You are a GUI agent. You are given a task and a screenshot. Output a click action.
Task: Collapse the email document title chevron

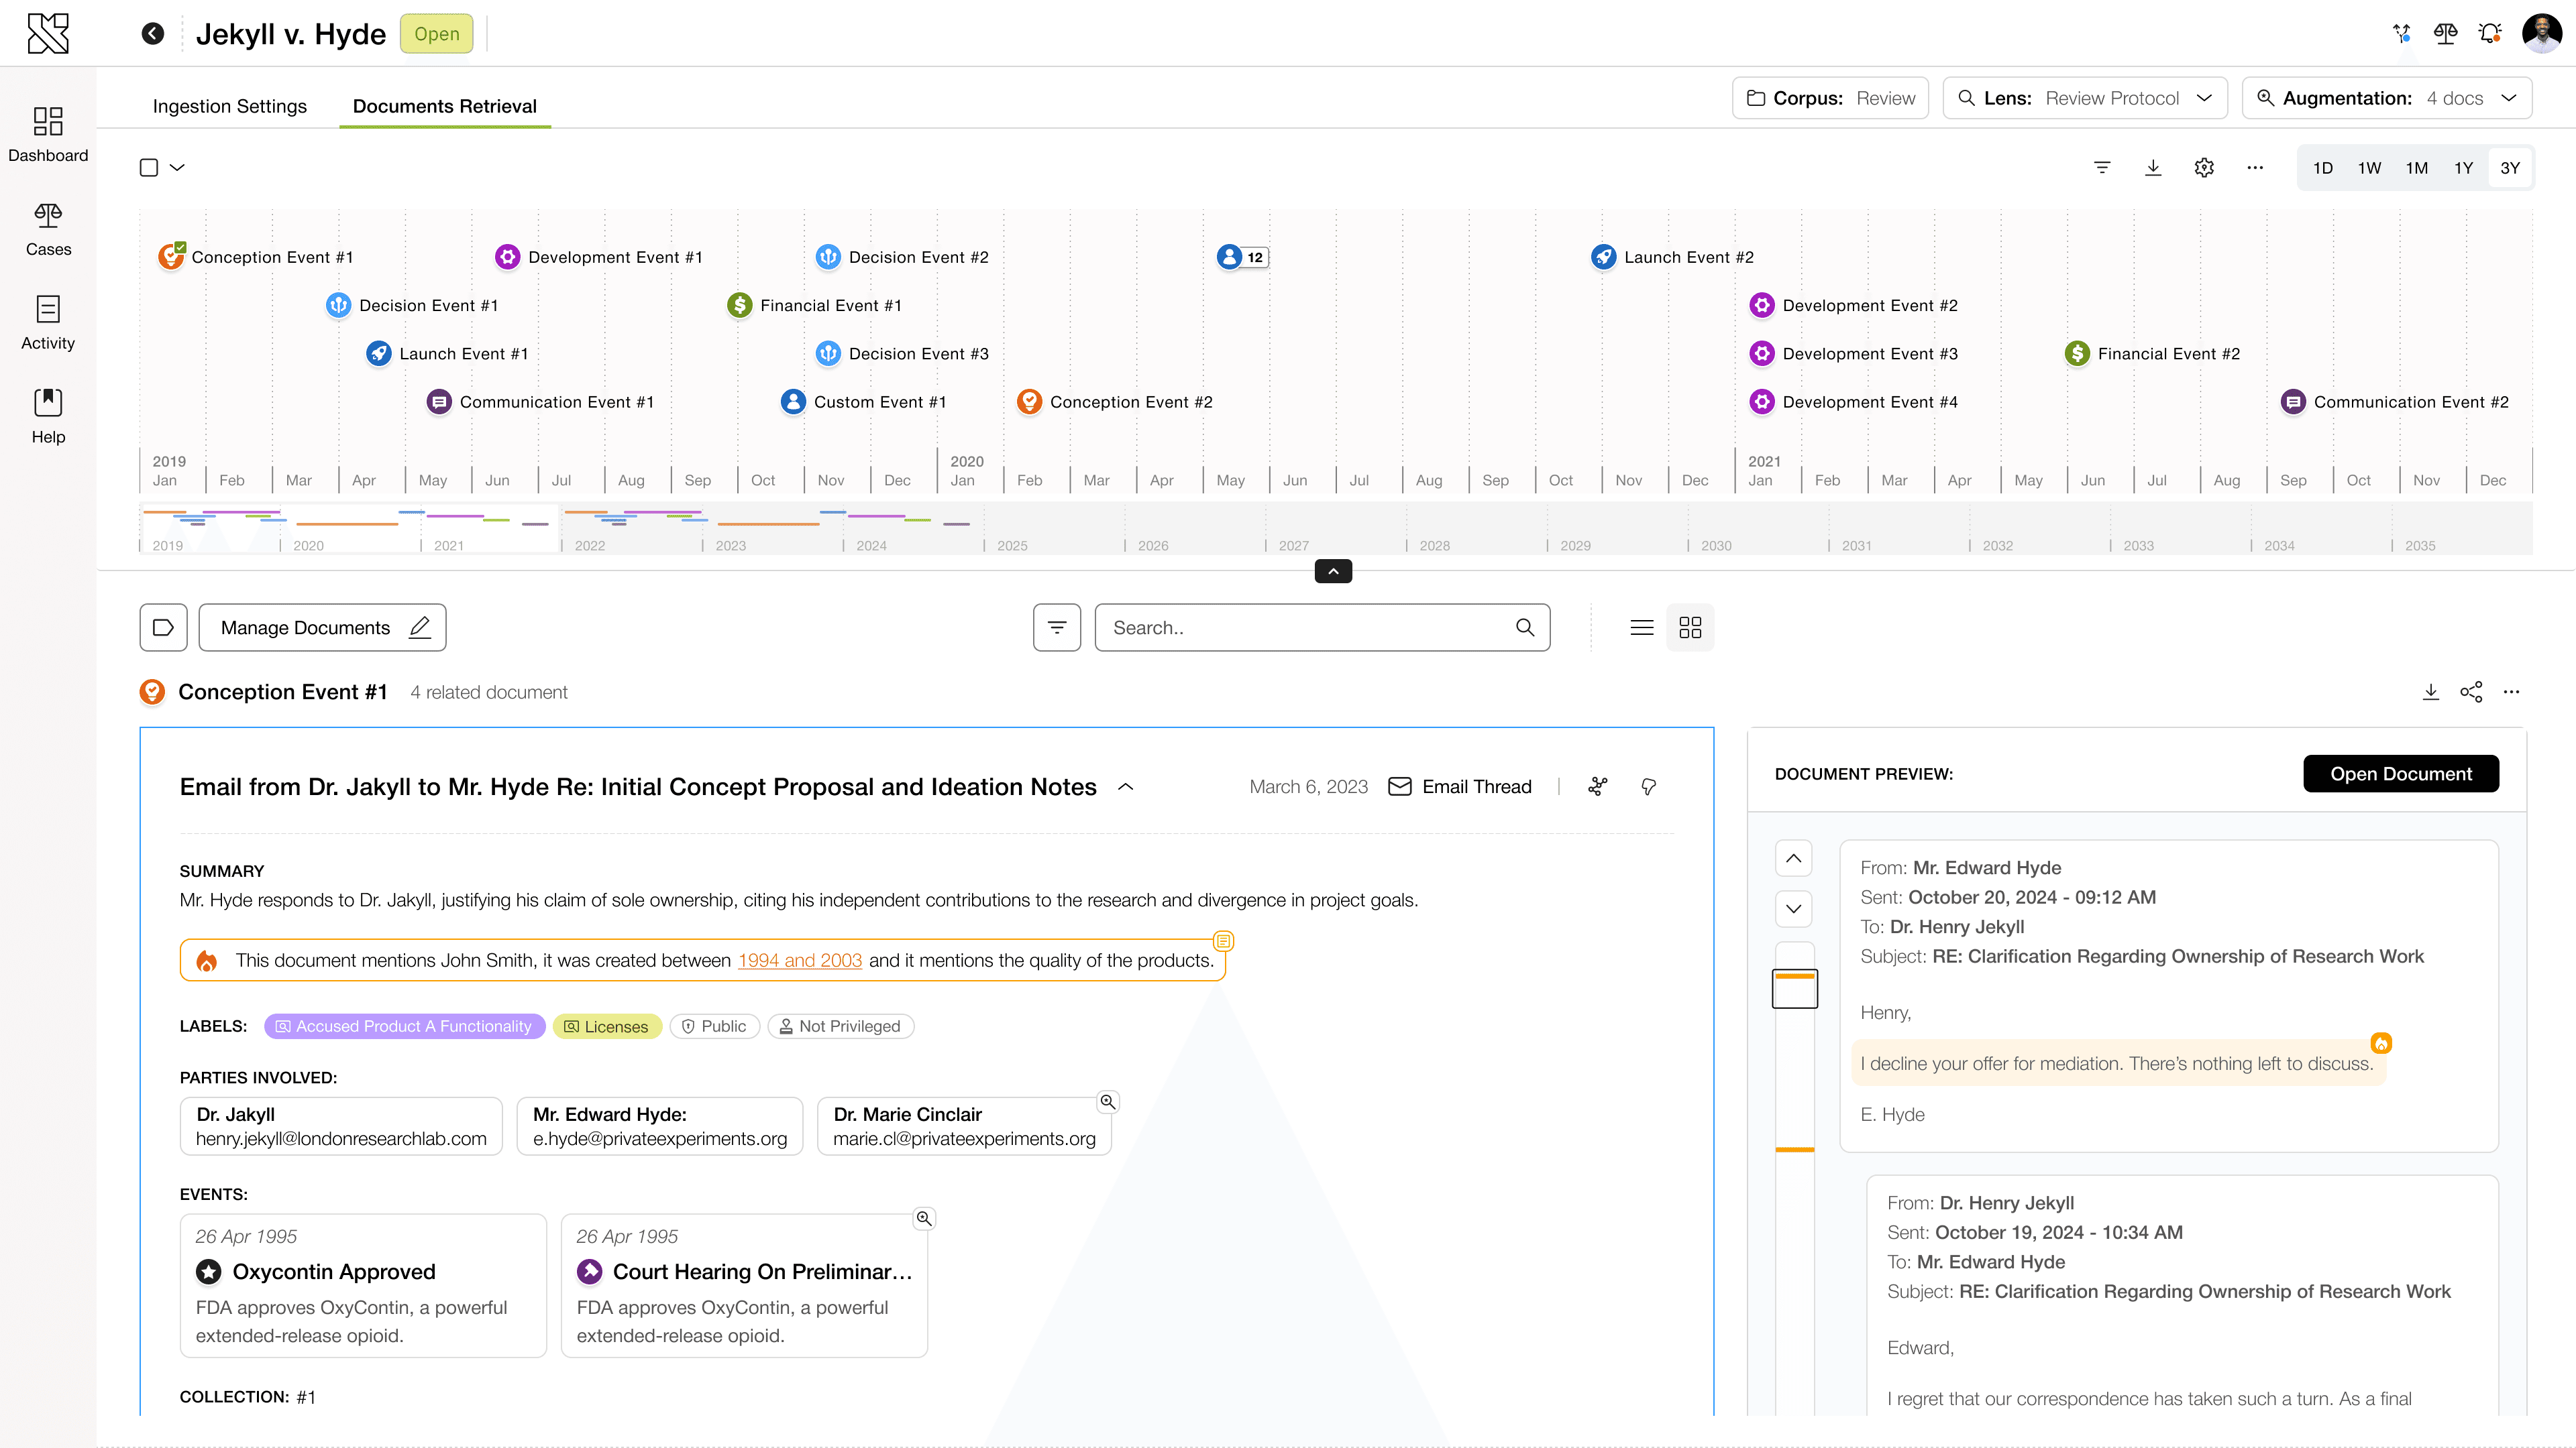tap(1125, 786)
